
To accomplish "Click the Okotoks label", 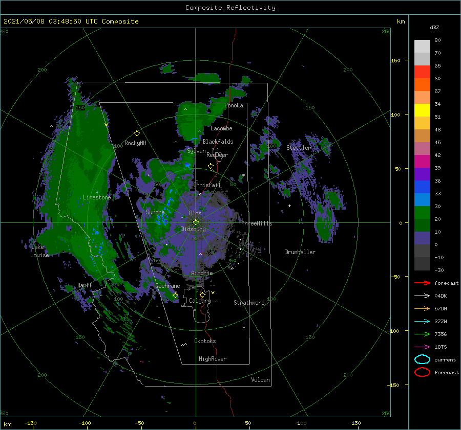I will click(x=205, y=341).
